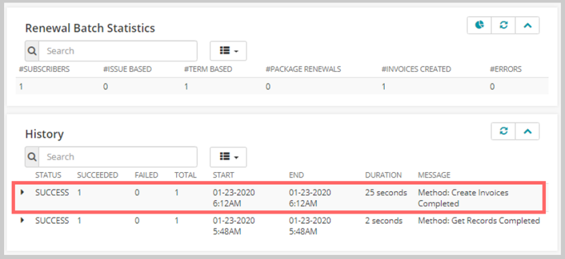This screenshot has height=259, width=565.
Task: Select the 25 seconds duration cell
Action: click(386, 193)
